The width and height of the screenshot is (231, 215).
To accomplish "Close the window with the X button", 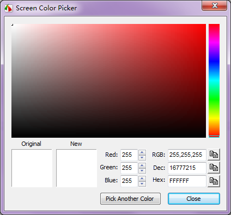I will pyautogui.click(x=215, y=5).
